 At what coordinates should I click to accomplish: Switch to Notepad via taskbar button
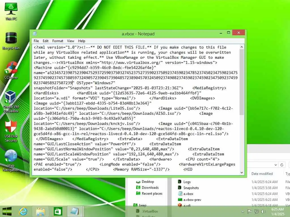(x=75, y=211)
